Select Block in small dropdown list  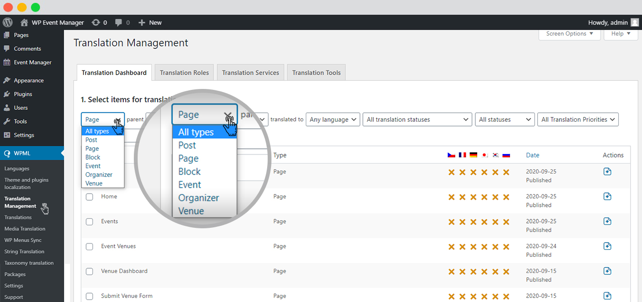point(103,157)
